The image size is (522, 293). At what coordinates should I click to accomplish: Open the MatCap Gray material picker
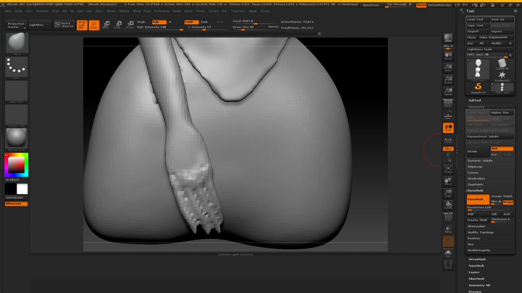tap(17, 139)
